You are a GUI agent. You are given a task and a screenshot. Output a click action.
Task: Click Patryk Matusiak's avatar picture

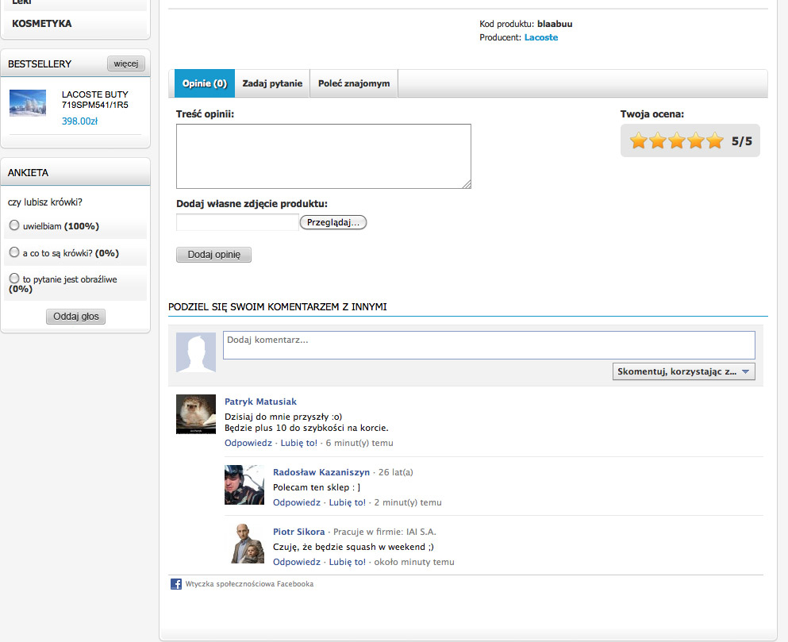195,413
